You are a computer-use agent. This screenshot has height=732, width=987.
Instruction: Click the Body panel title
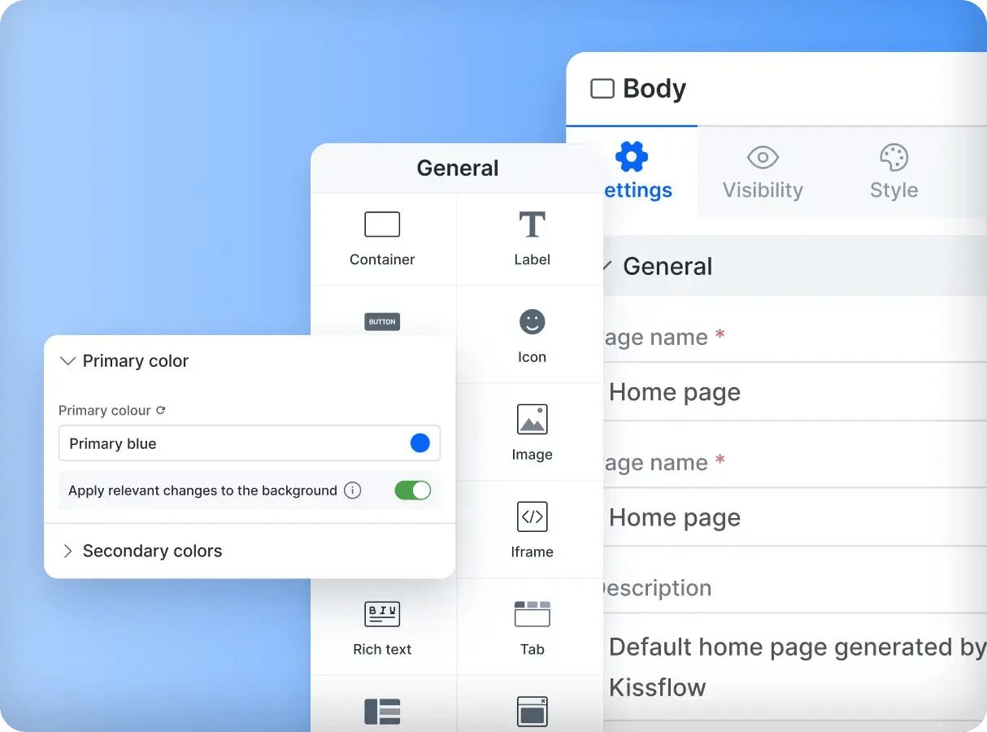pyautogui.click(x=654, y=89)
